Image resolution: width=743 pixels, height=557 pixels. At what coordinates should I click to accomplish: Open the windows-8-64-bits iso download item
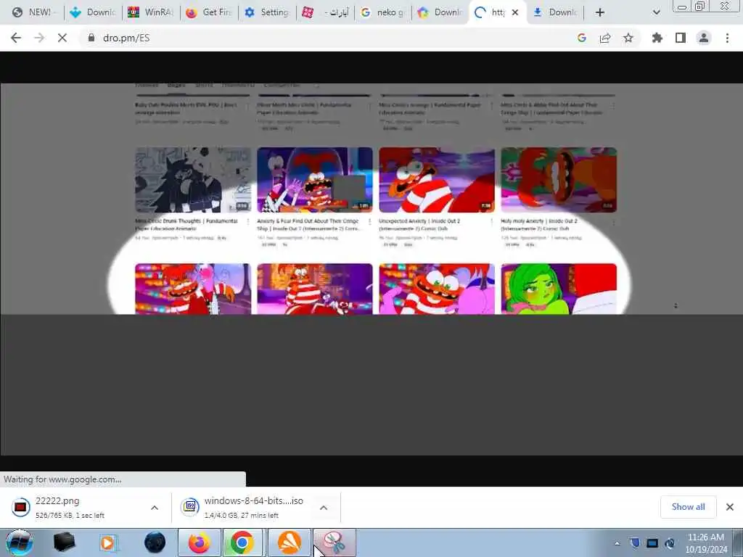tap(242, 507)
